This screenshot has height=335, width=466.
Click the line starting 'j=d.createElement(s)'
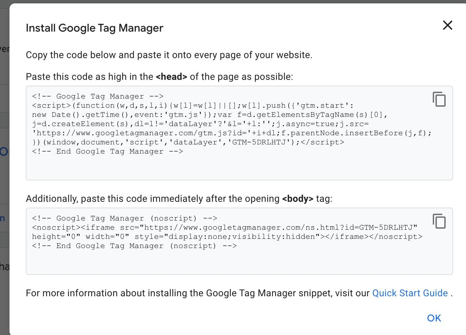(x=200, y=124)
